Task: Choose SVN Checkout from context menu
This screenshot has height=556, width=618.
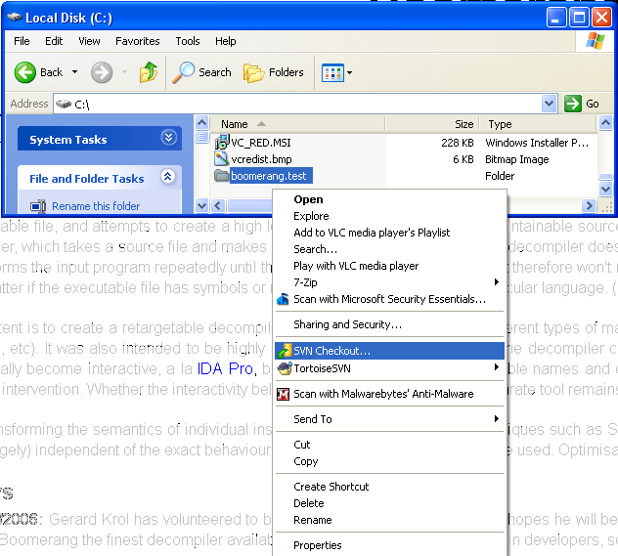Action: 332,351
